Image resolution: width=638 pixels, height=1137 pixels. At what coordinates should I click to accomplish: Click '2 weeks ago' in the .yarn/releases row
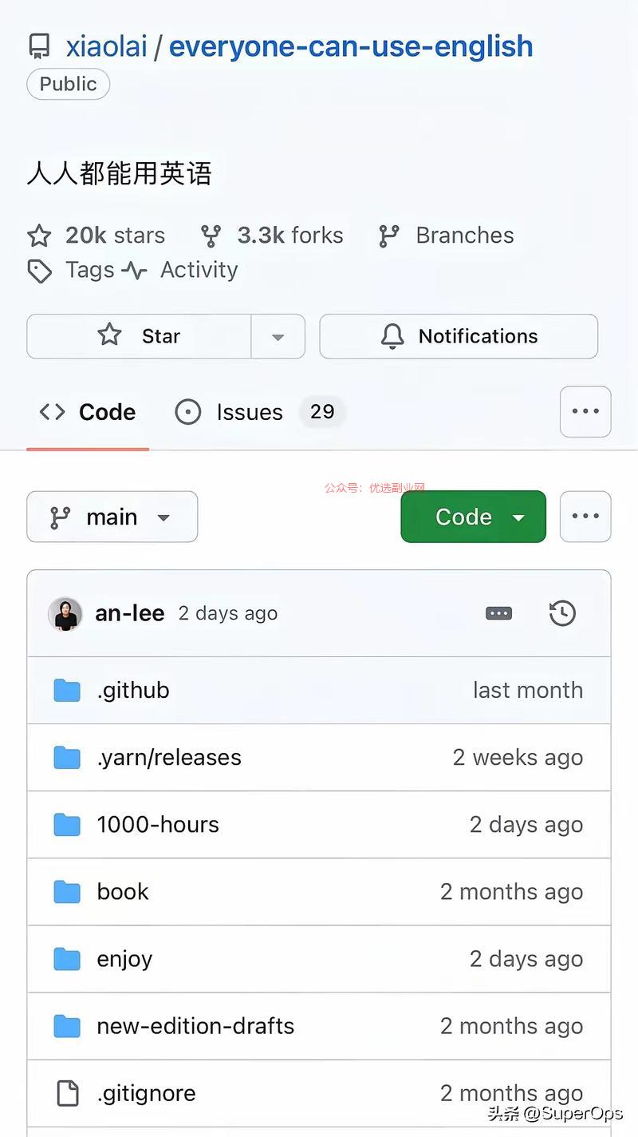[518, 757]
